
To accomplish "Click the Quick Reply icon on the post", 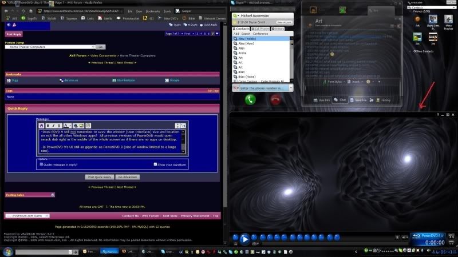I will 208,25.
